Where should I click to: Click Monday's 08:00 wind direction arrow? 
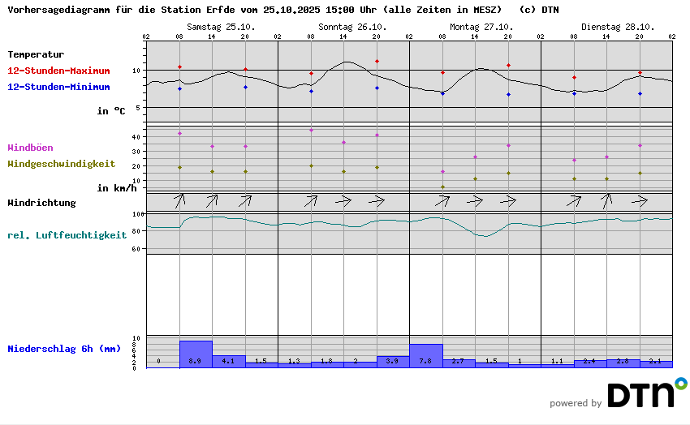click(x=442, y=200)
